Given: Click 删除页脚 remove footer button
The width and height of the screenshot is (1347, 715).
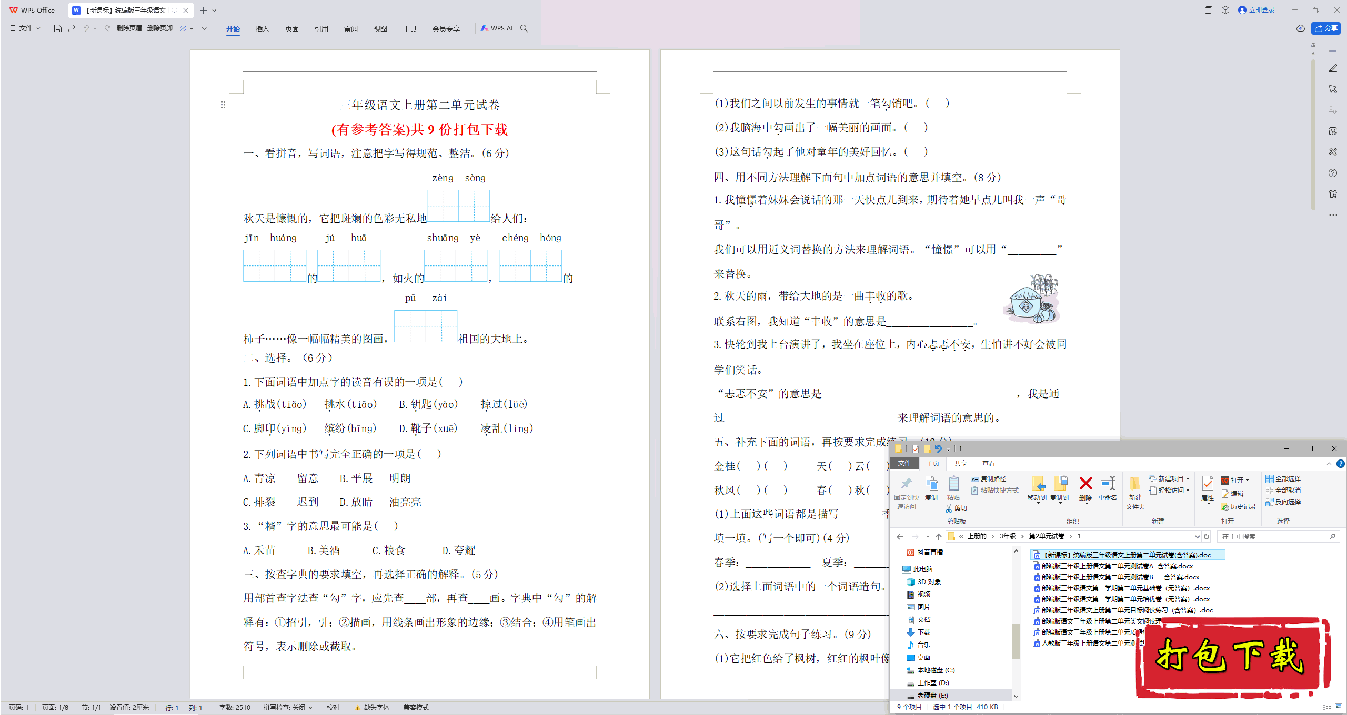Looking at the screenshot, I should [160, 28].
